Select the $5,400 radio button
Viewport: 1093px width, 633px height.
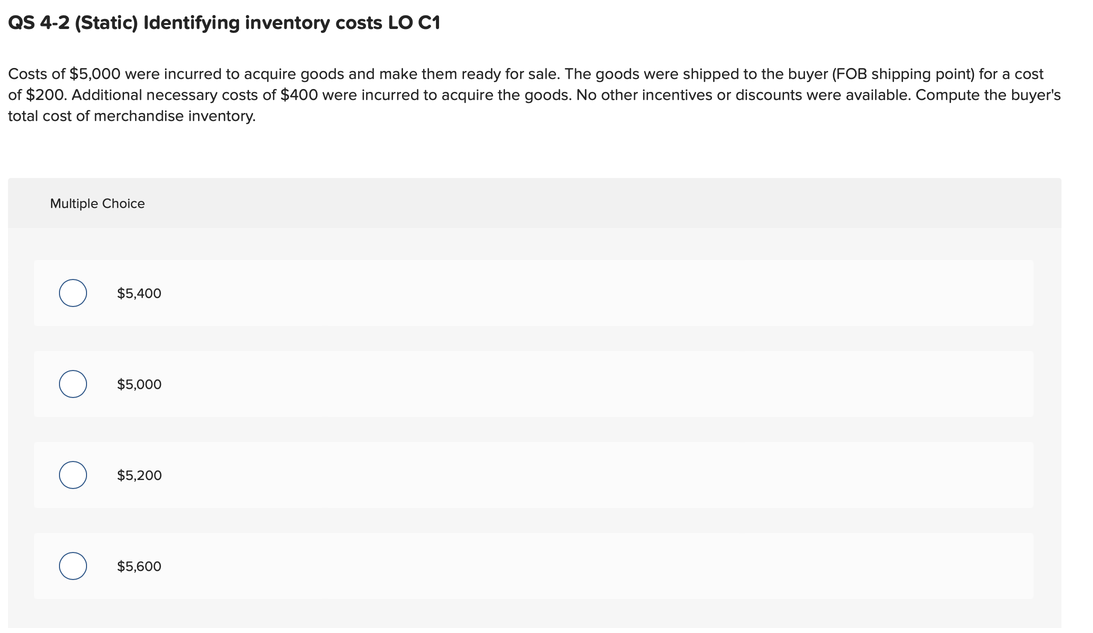(x=73, y=293)
